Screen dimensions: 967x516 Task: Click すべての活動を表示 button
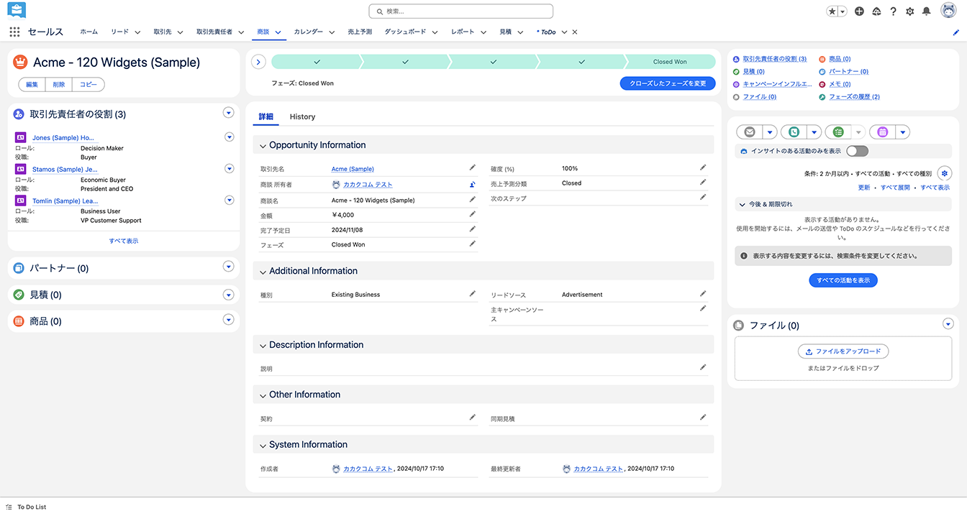click(x=843, y=280)
